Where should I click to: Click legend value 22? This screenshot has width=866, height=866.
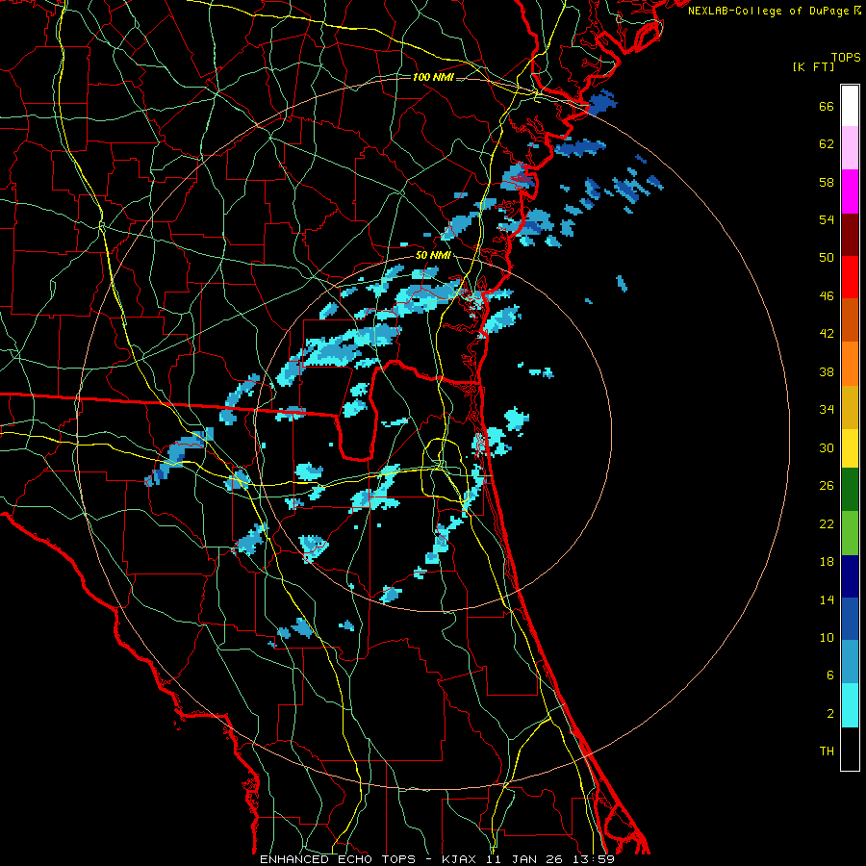click(827, 523)
